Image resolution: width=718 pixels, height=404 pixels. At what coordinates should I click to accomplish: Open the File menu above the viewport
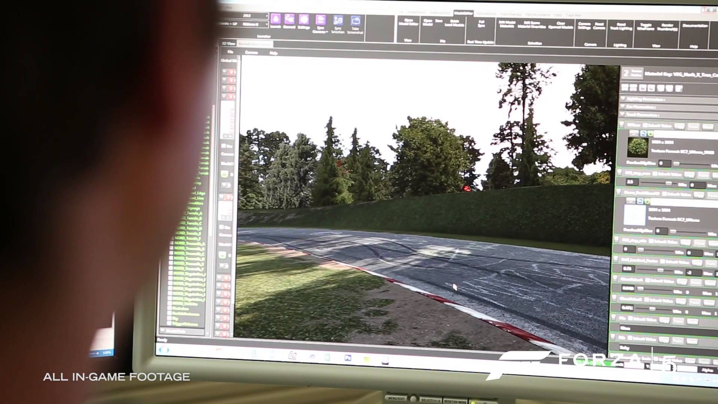(230, 52)
